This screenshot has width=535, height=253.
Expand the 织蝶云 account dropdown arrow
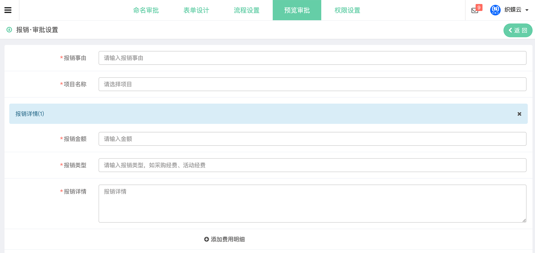point(527,10)
